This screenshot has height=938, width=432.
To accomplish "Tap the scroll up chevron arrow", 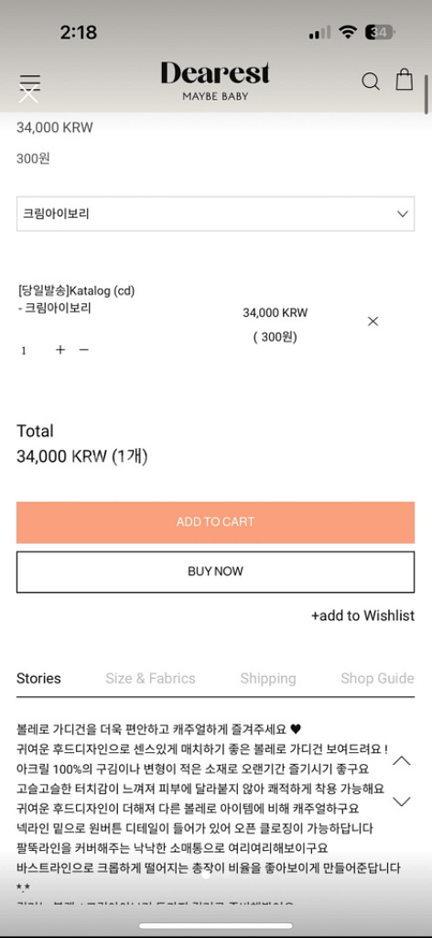I will coord(402,761).
